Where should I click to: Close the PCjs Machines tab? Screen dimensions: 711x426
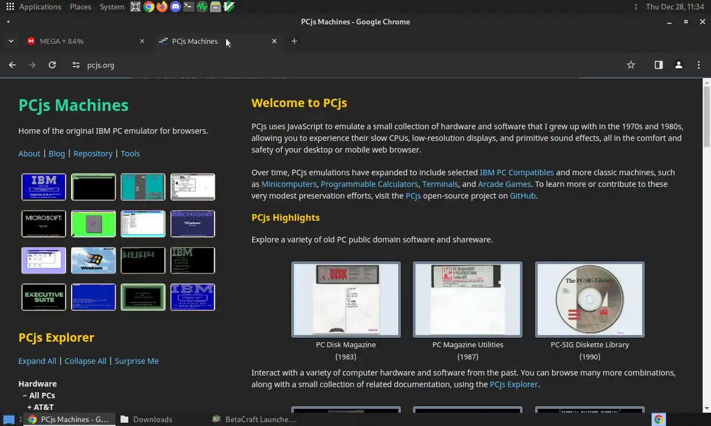coord(274,41)
